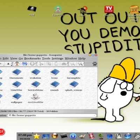Click the Home toolbar icon in Konqueror
Image resolution: width=140 pixels, height=140 pixels.
(x=17, y=64)
